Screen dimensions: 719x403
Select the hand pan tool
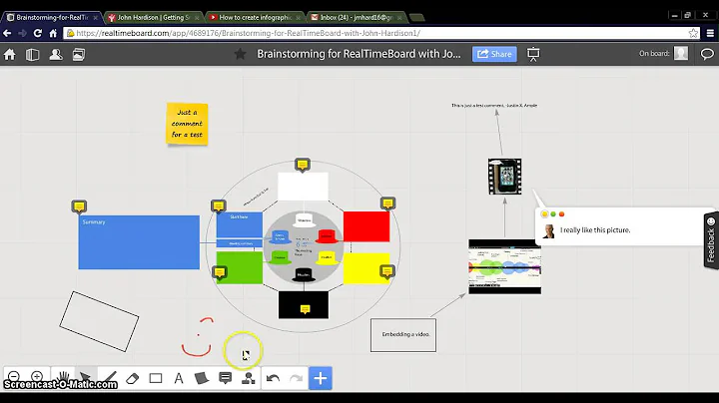click(62, 378)
